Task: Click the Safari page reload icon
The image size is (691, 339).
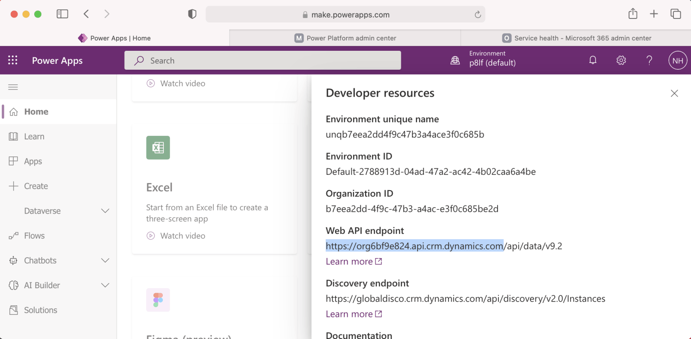Action: pyautogui.click(x=478, y=14)
